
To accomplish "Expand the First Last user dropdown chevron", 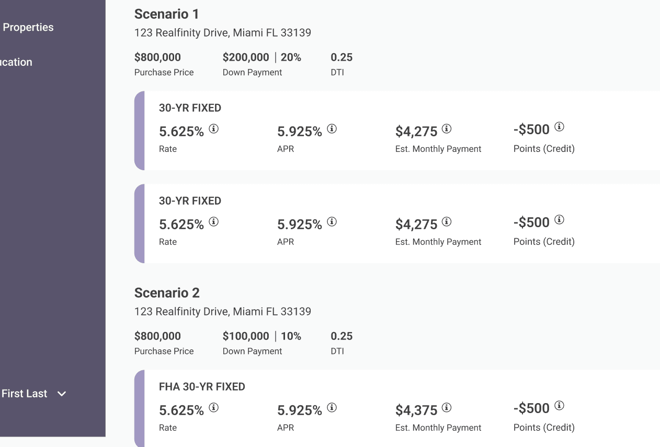I will point(62,394).
